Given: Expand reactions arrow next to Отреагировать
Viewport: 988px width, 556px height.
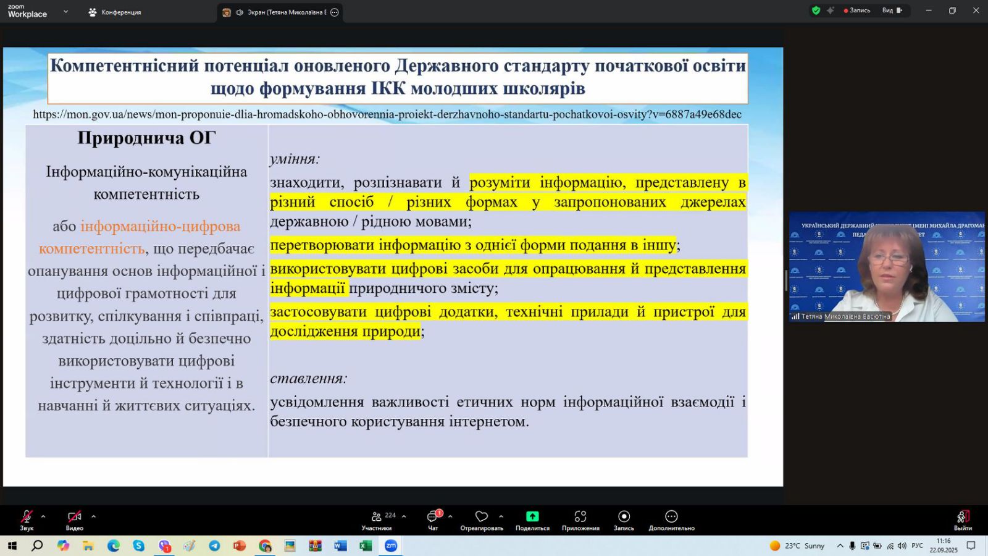Looking at the screenshot, I should pyautogui.click(x=501, y=516).
